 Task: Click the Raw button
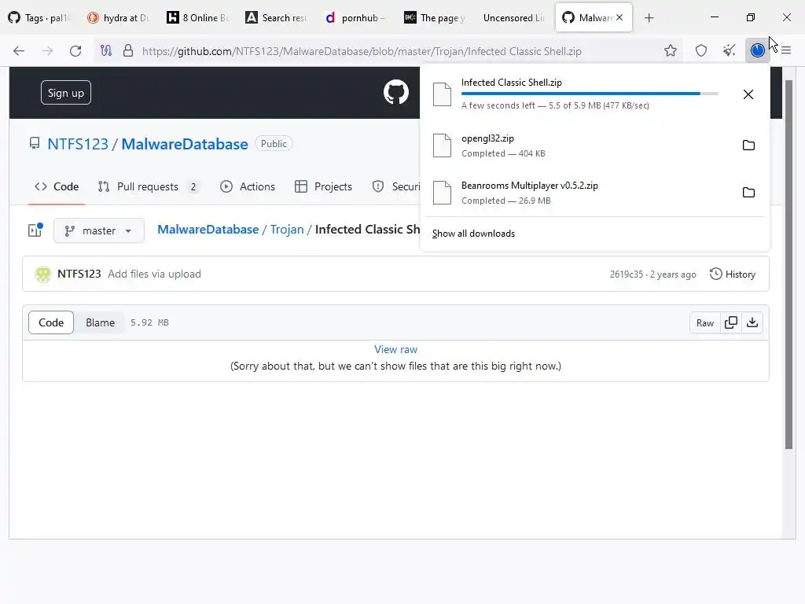point(705,322)
